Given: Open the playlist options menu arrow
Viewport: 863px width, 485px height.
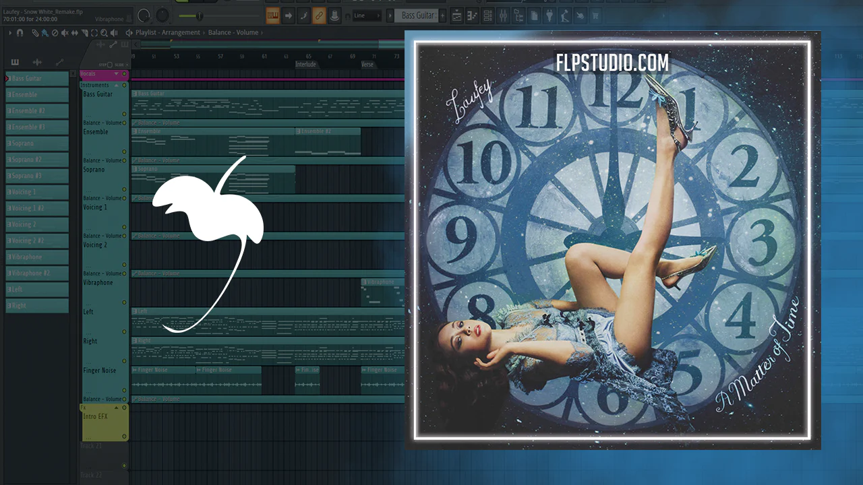Looking at the screenshot, I should [x=10, y=32].
